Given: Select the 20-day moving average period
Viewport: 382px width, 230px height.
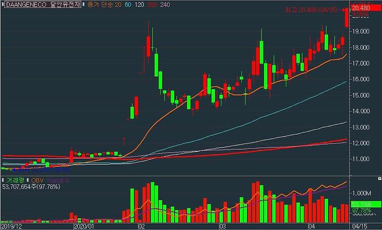Looking at the screenshot, I should tap(118, 4).
